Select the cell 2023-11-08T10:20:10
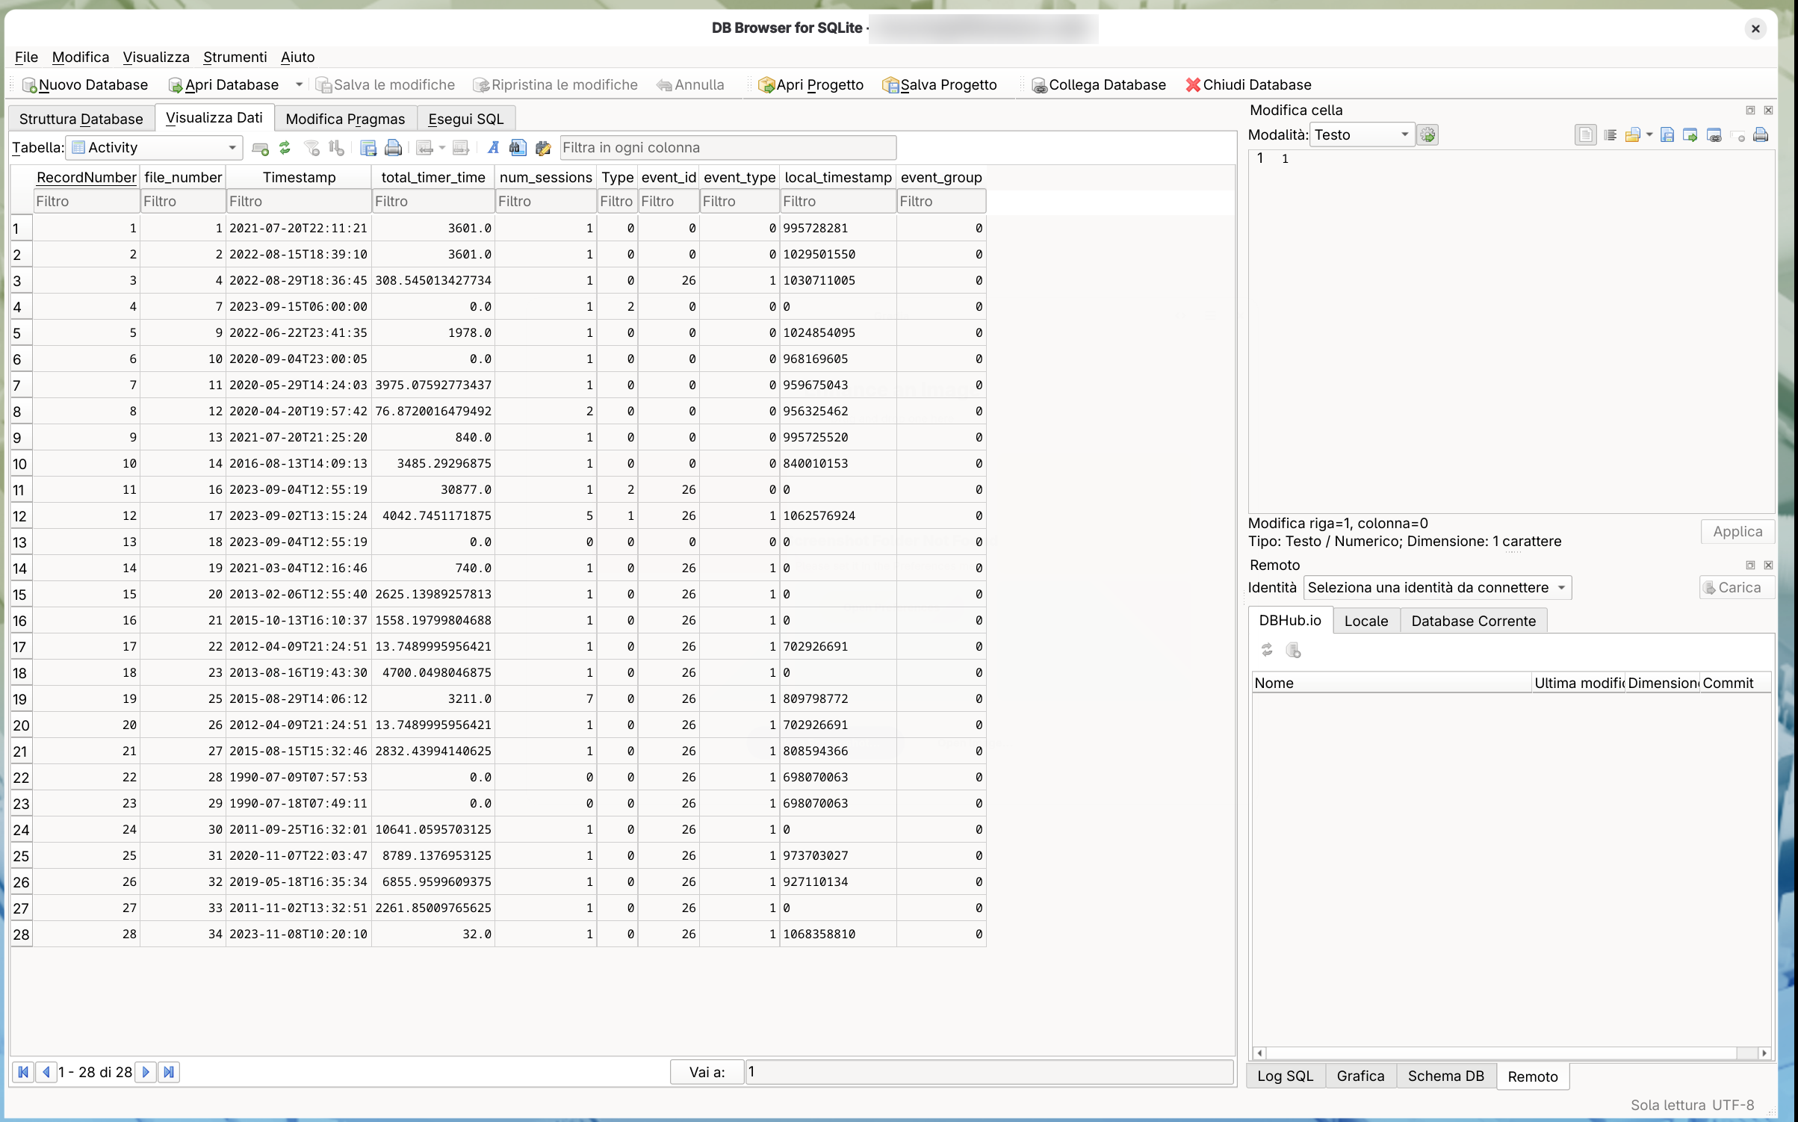The height and width of the screenshot is (1122, 1798). point(299,935)
